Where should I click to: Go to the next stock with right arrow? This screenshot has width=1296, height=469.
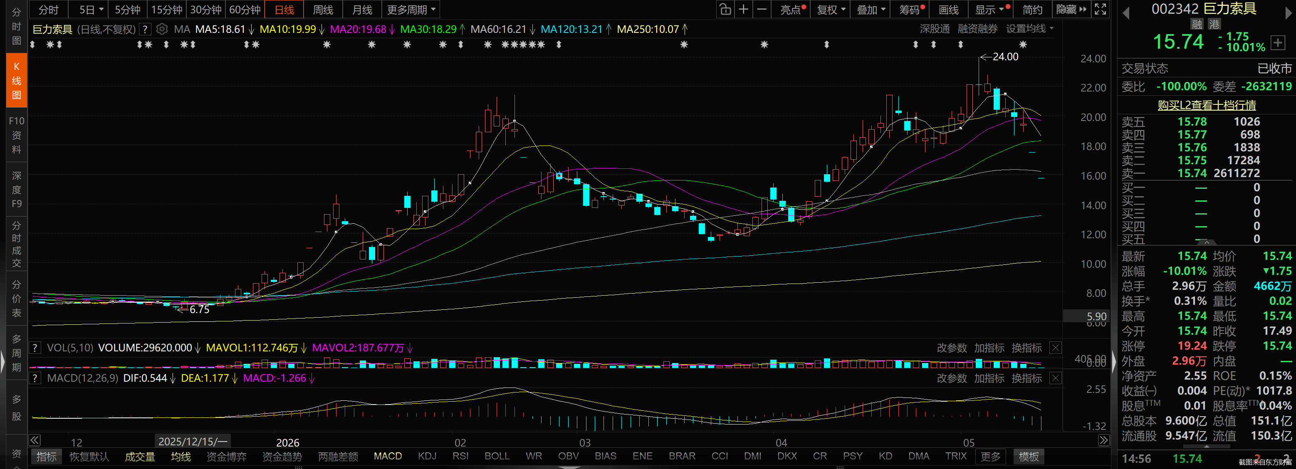pyautogui.click(x=1289, y=13)
